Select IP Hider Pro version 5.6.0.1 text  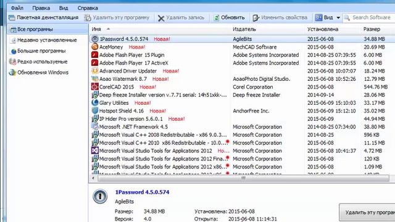click(x=131, y=119)
